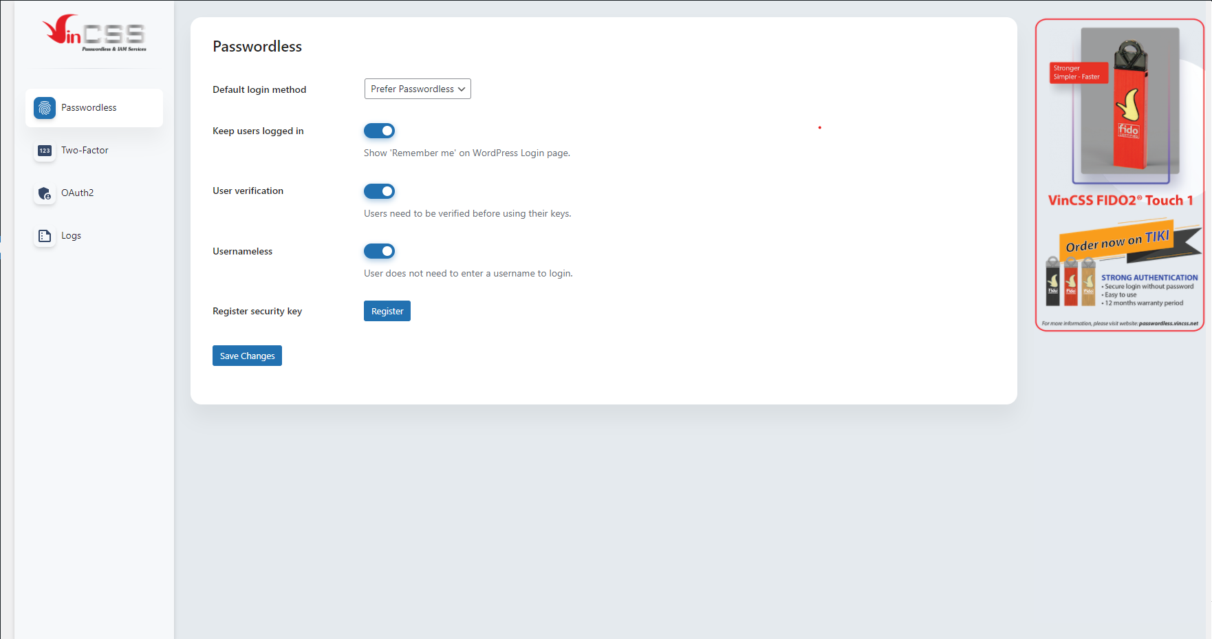Screen dimensions: 1212x639
Task: Select the fingerprint Passwordless icon
Action: click(x=44, y=107)
